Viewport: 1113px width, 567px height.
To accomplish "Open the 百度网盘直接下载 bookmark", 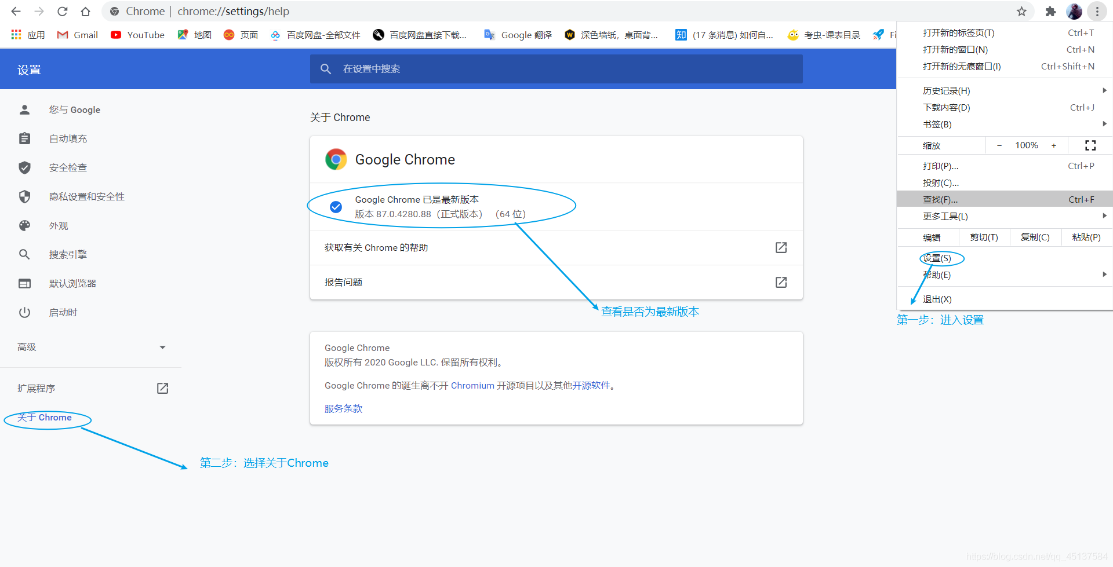I will coord(420,35).
